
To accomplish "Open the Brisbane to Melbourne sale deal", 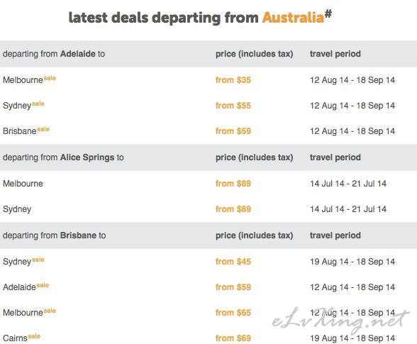I will [x=29, y=312].
